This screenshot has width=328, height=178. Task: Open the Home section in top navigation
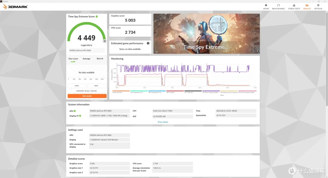click(266, 7)
